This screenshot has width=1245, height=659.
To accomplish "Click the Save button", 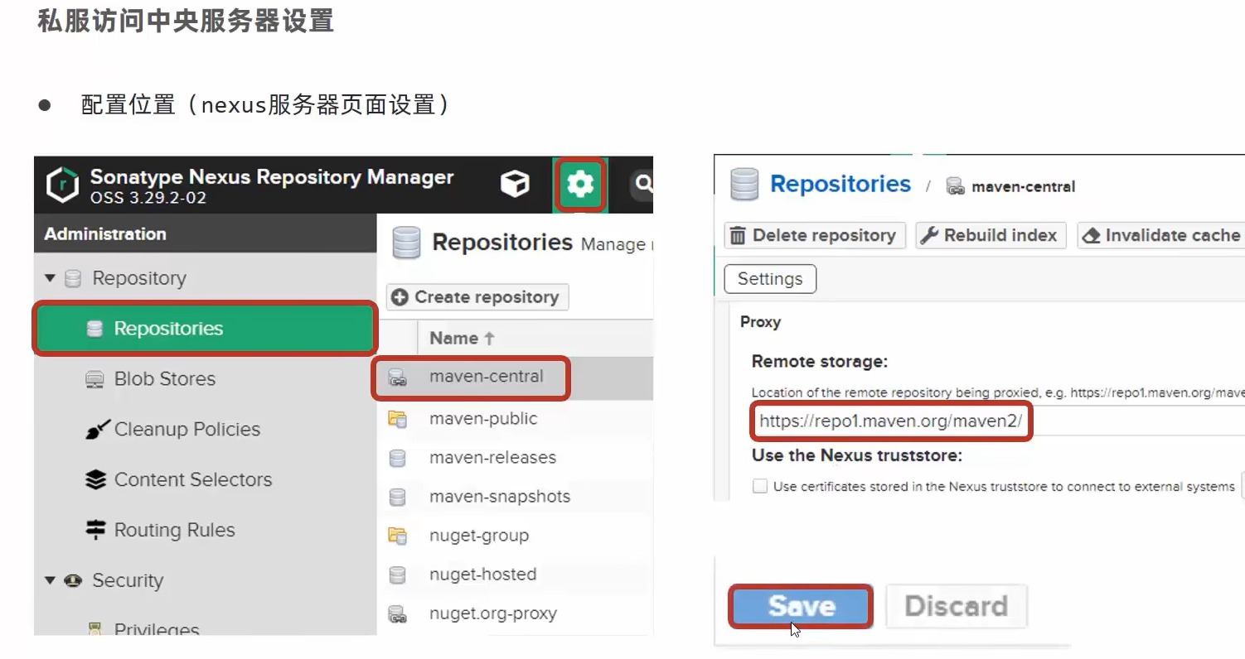I will click(x=800, y=606).
